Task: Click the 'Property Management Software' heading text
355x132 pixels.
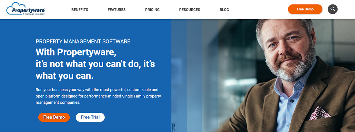Action: click(83, 41)
